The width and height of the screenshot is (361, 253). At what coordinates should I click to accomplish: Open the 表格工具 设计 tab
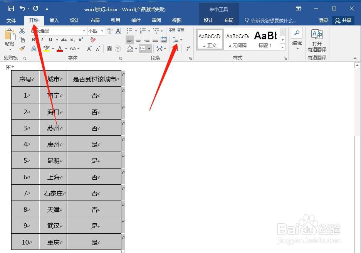tap(209, 20)
